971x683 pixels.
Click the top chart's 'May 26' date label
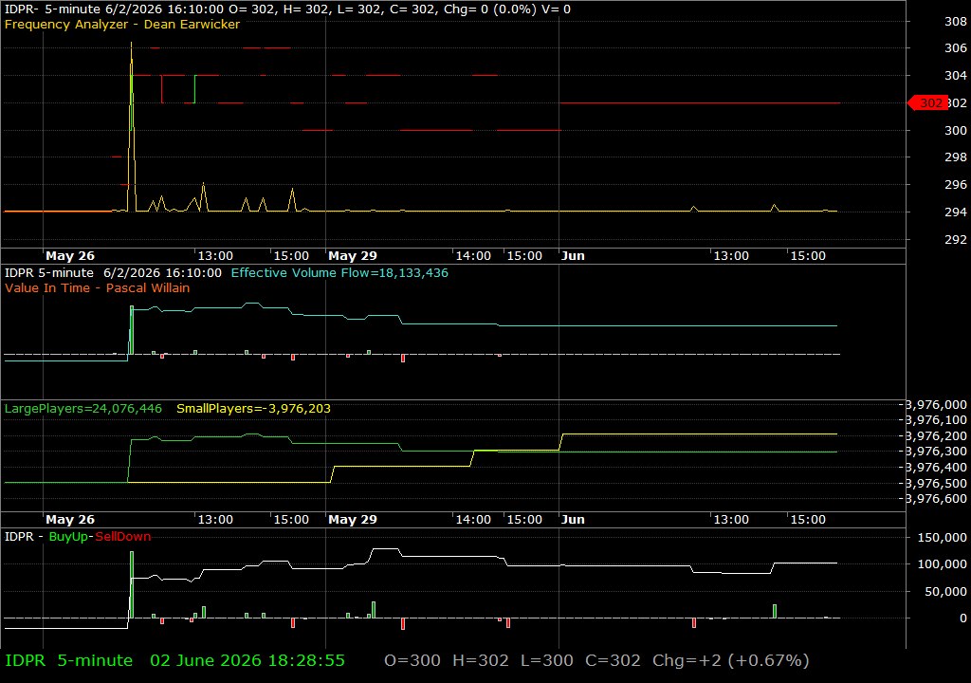tap(70, 255)
